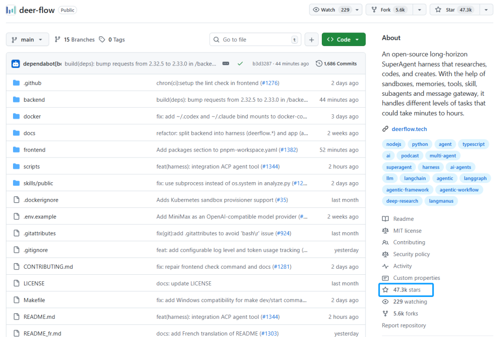Open the Star dropdown caret
Screen dimensions: 503x337
487,9
